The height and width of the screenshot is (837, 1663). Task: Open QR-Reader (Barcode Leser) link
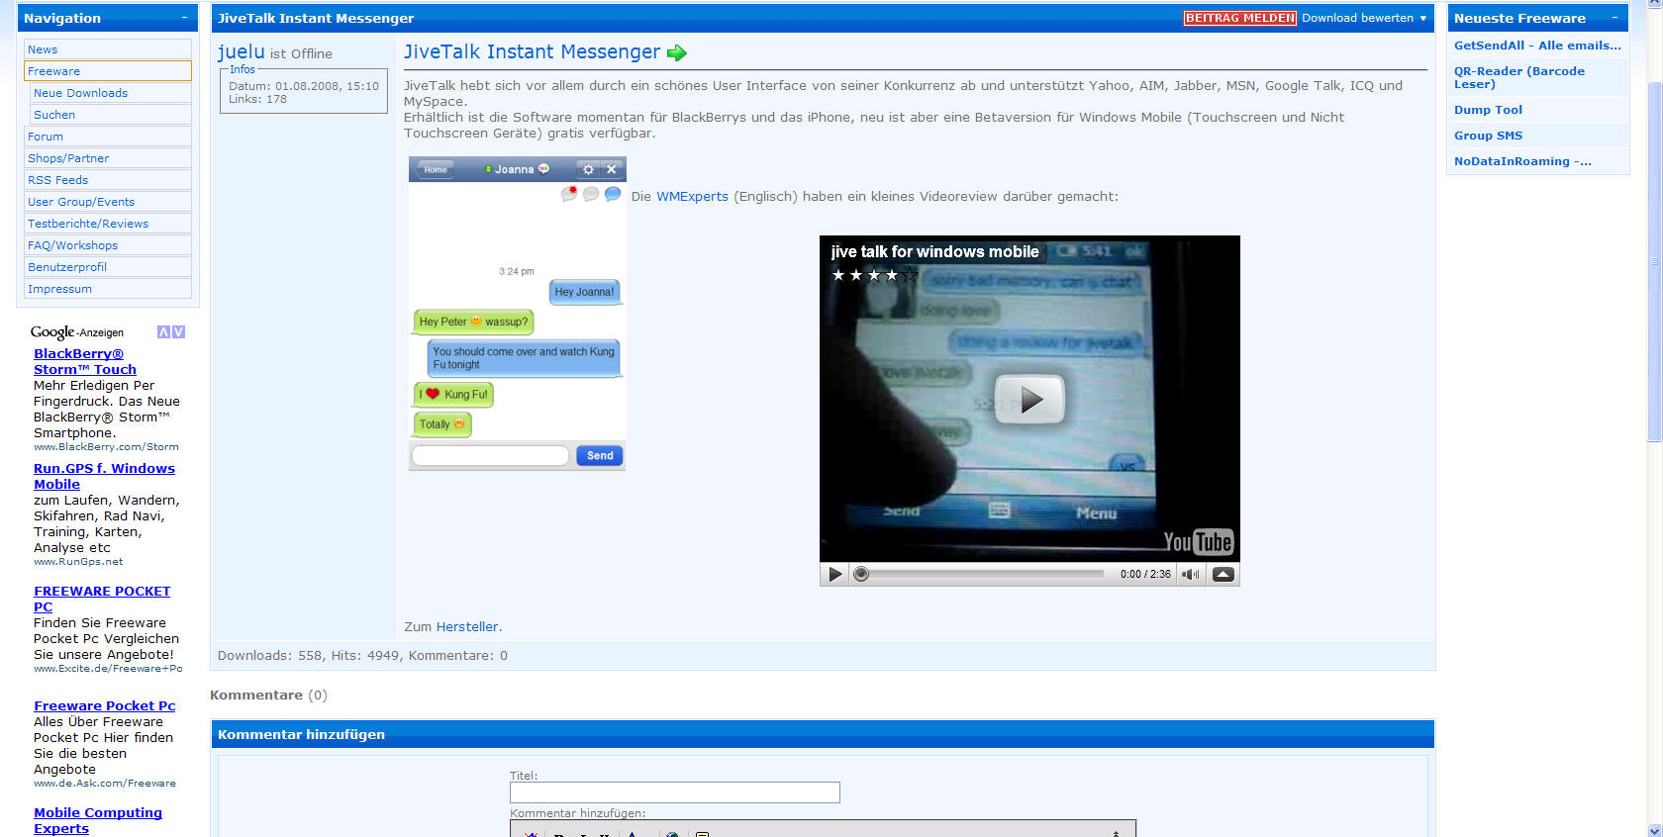click(x=1519, y=77)
